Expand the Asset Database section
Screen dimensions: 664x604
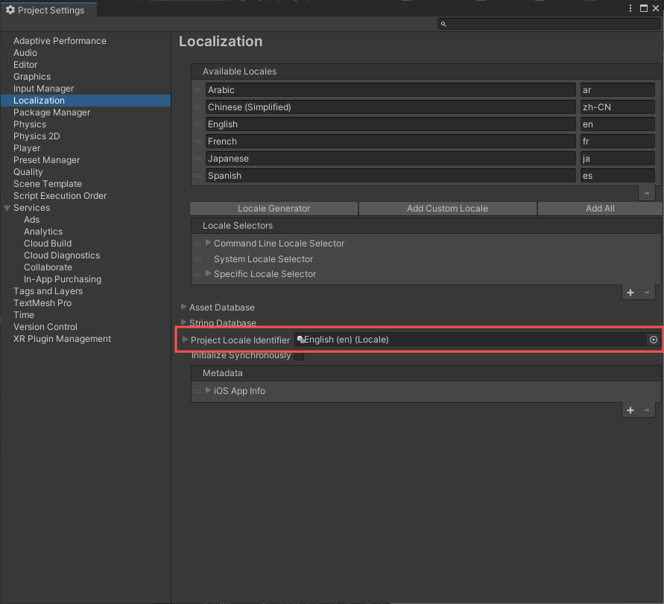click(x=183, y=307)
